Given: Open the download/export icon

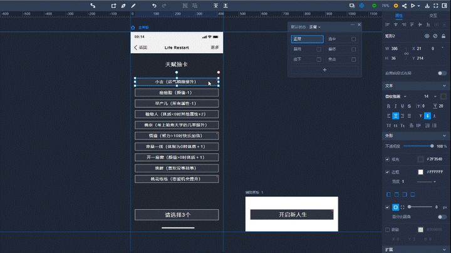Looking at the screenshot, I should point(427,6).
